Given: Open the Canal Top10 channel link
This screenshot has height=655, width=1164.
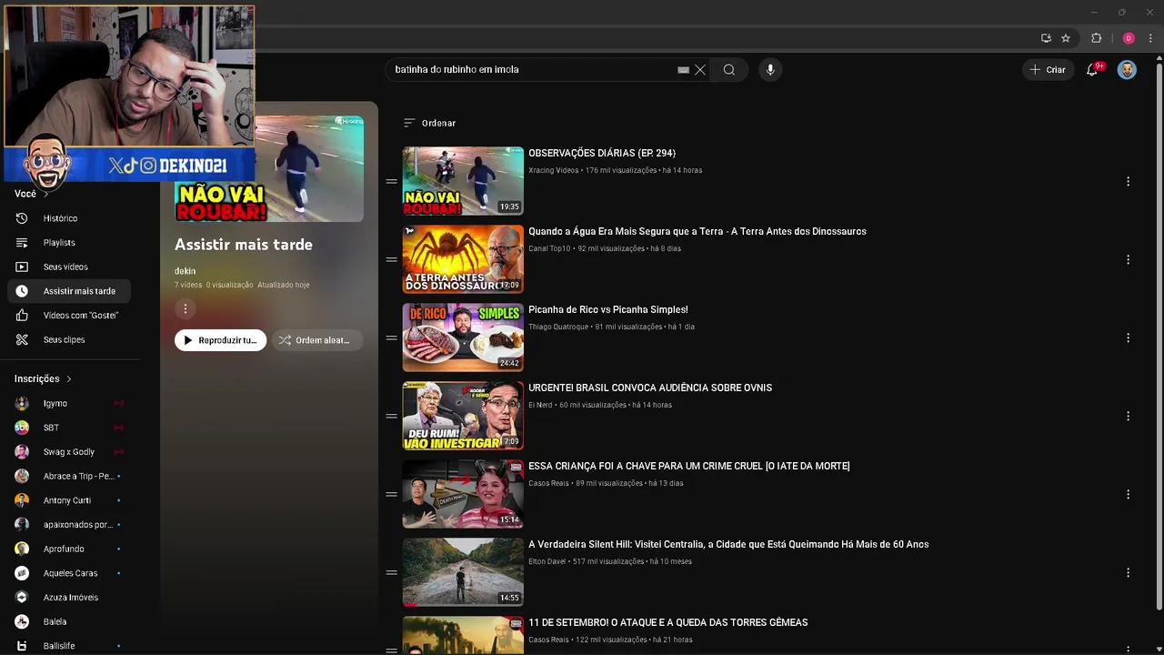Looking at the screenshot, I should (549, 249).
